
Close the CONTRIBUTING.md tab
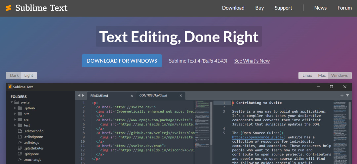(181, 96)
